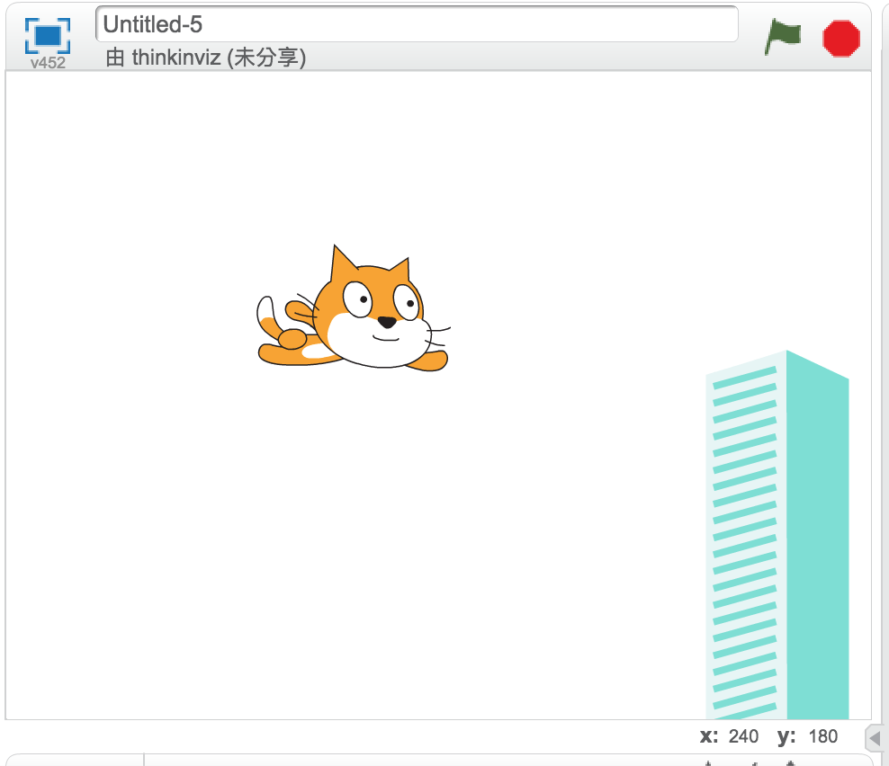Click author text 'thinkinviz (未分享)'
This screenshot has width=889, height=766.
click(x=219, y=58)
